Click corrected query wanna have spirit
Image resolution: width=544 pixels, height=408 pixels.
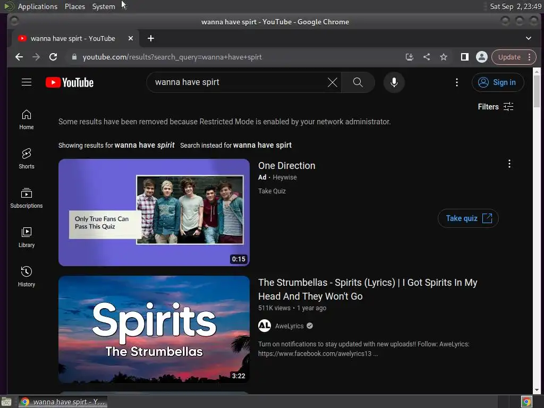coord(144,145)
